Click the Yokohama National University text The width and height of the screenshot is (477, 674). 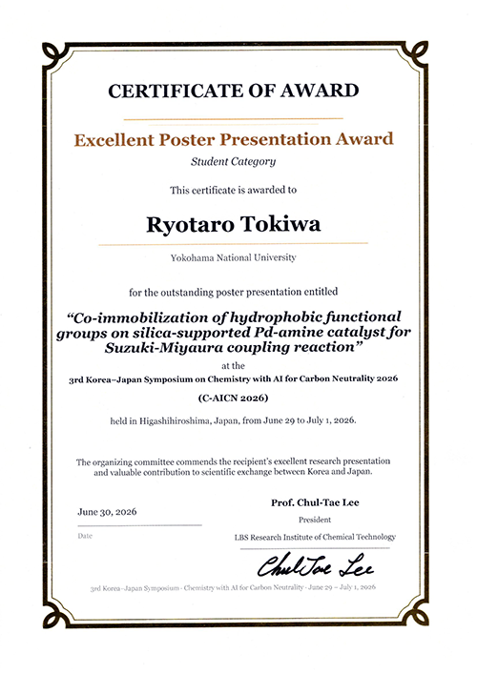tap(234, 258)
